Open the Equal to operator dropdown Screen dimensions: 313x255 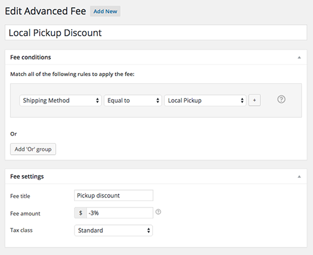(x=133, y=100)
